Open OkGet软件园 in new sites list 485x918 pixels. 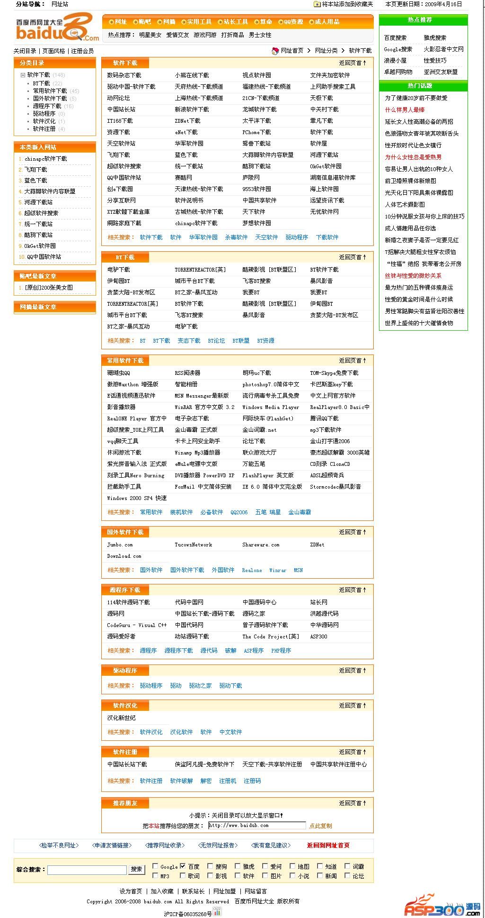pyautogui.click(x=40, y=245)
